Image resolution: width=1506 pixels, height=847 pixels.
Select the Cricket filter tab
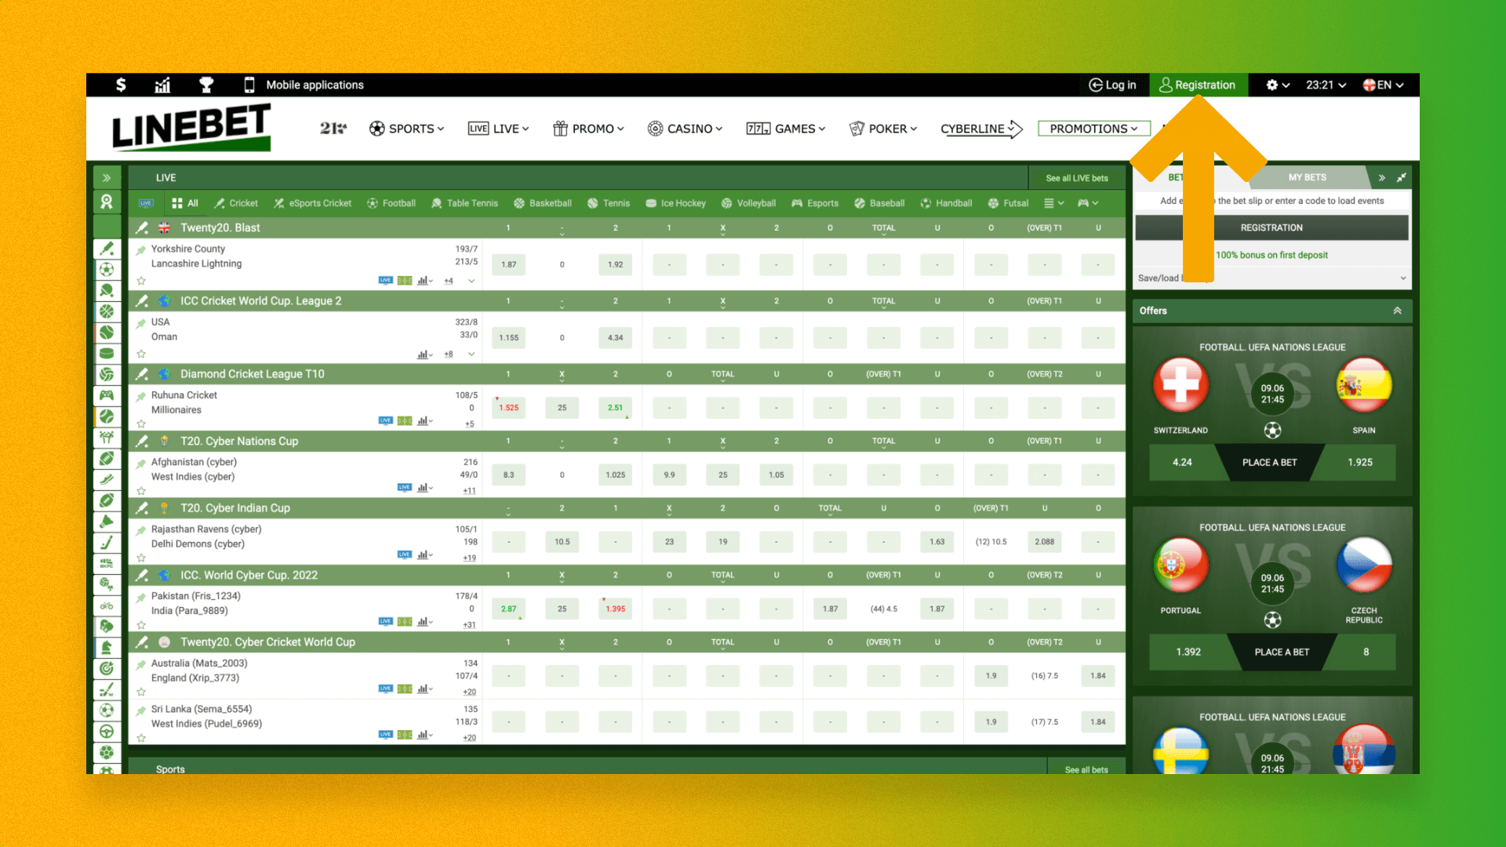pyautogui.click(x=235, y=203)
